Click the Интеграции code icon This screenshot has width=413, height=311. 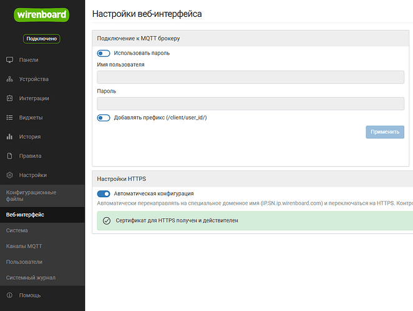9,98
